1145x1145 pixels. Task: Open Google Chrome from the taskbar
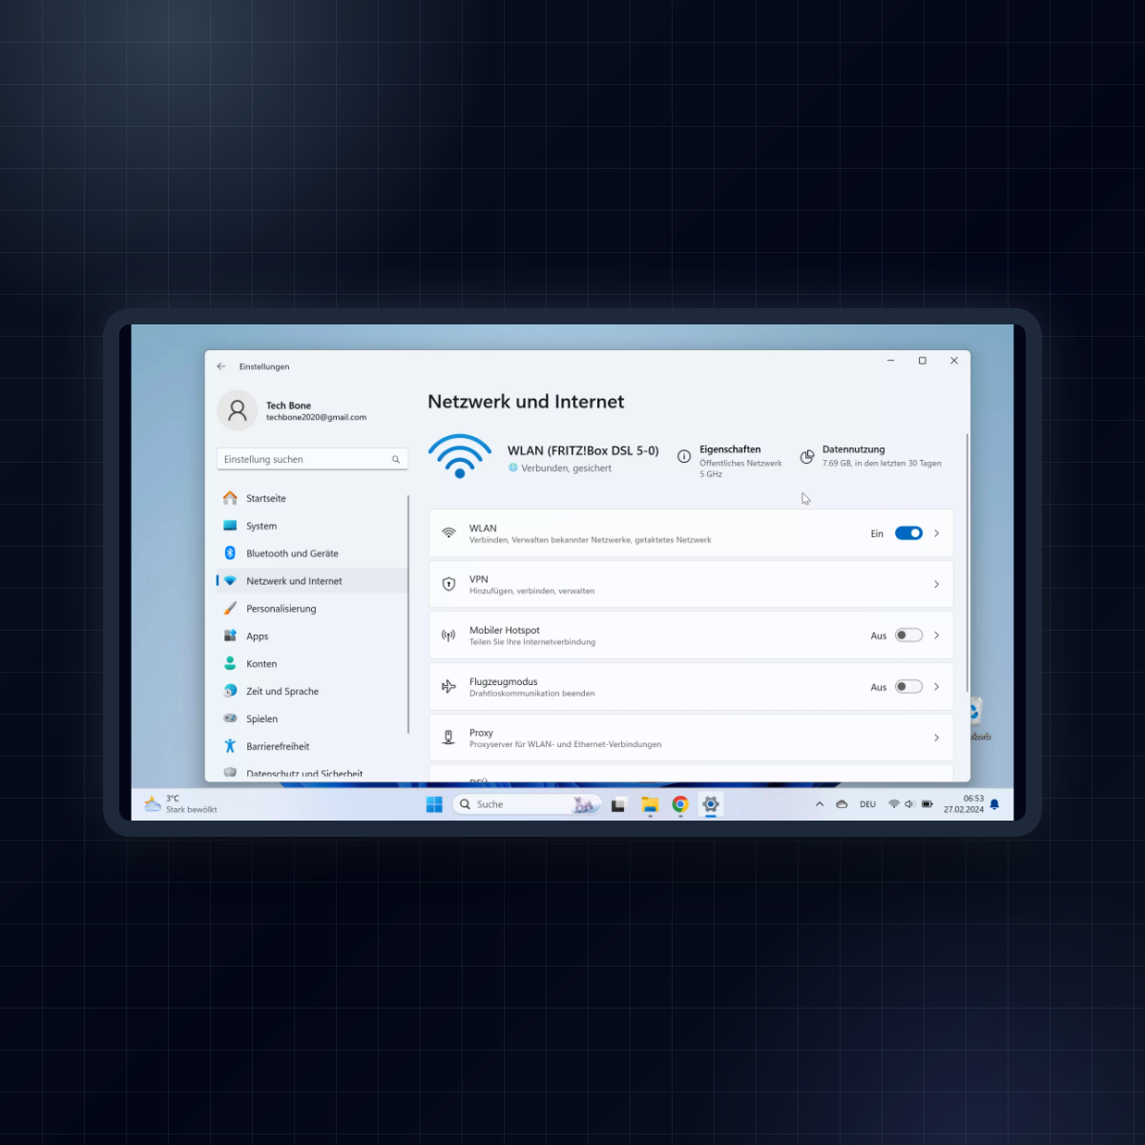(x=680, y=804)
